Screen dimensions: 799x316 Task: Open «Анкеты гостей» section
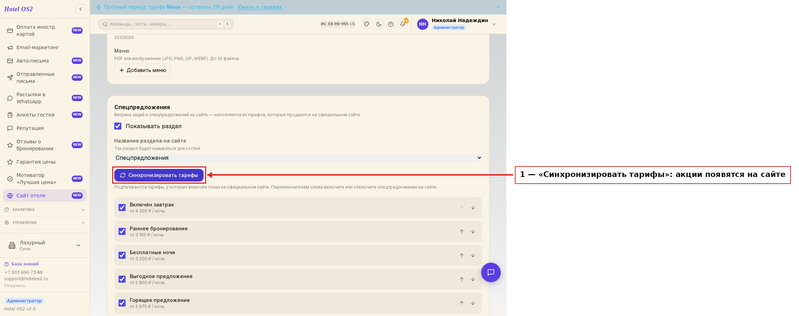pyautogui.click(x=45, y=115)
